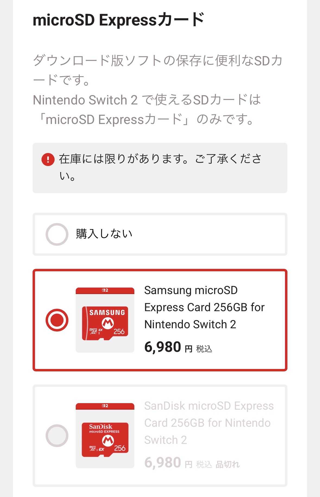Open the SanDisk microSD card thumbnail
320x497 pixels.
point(105,436)
